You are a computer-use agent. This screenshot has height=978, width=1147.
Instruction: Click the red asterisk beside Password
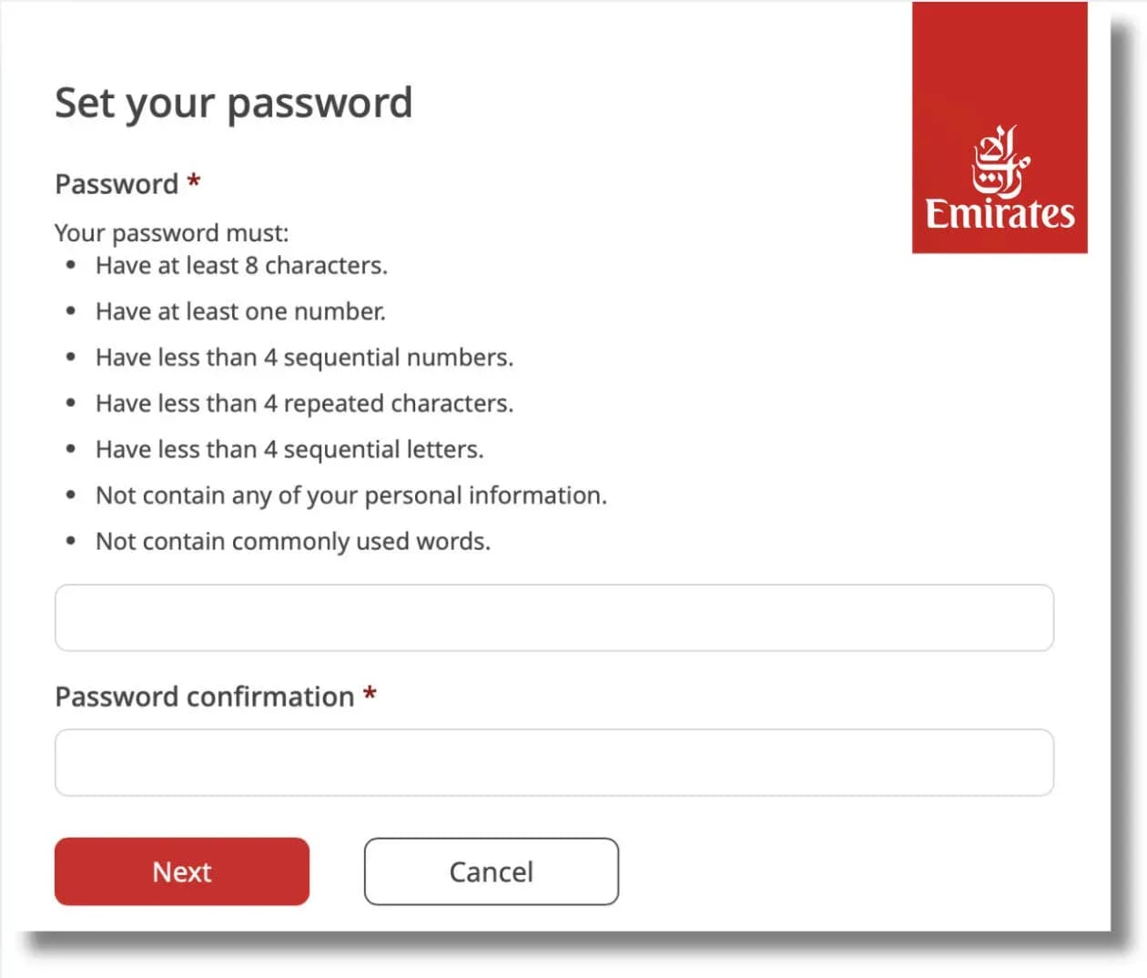click(x=193, y=178)
